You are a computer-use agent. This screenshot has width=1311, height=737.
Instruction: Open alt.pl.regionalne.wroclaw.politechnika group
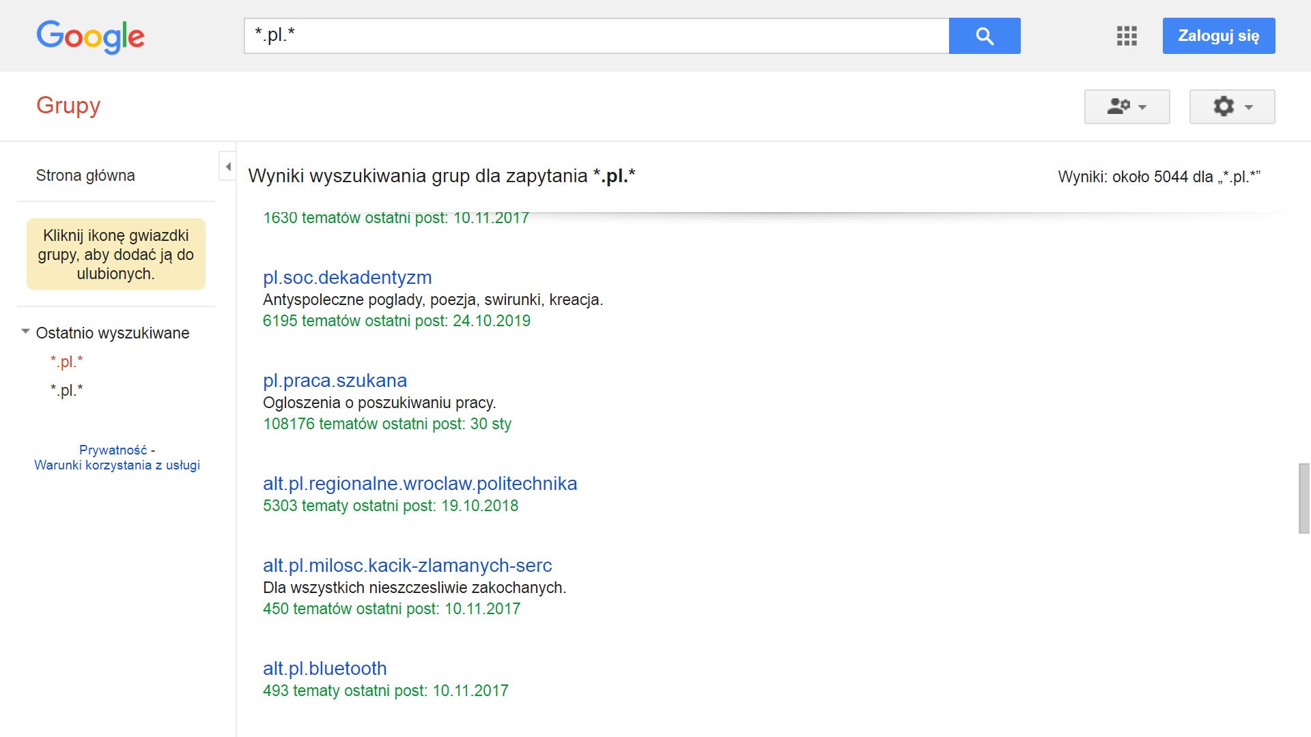419,484
